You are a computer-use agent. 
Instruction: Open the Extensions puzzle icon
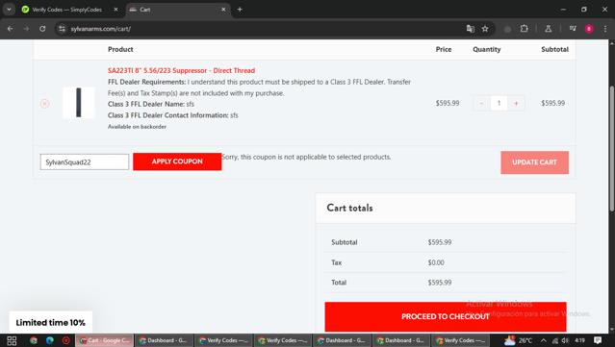(524, 29)
